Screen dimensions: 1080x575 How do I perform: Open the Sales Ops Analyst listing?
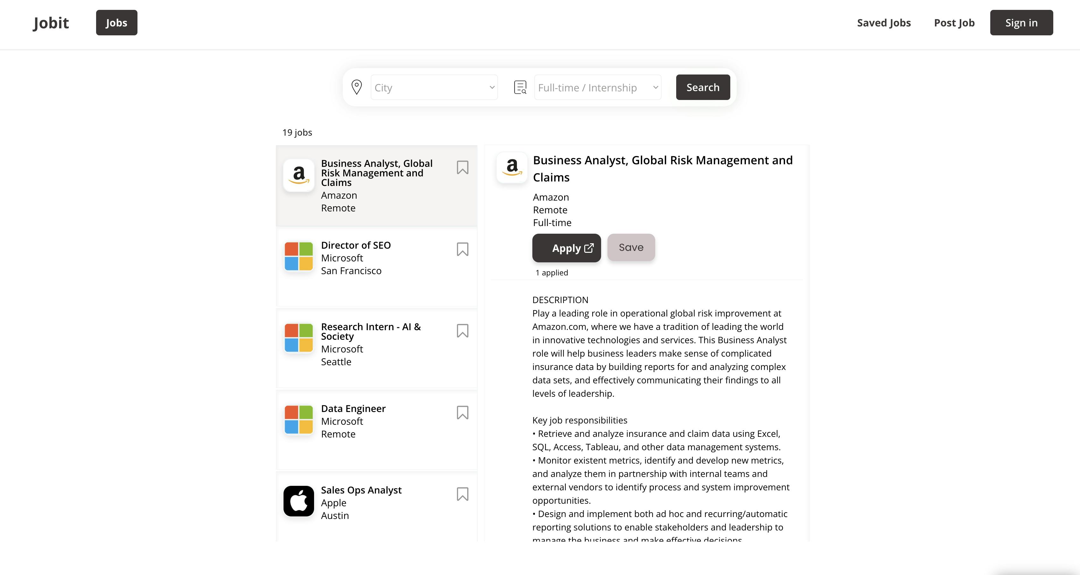coord(376,507)
